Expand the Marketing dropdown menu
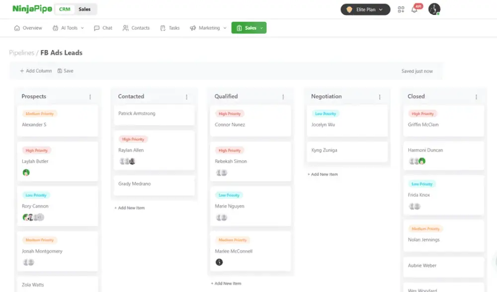The width and height of the screenshot is (497, 292). click(208, 28)
